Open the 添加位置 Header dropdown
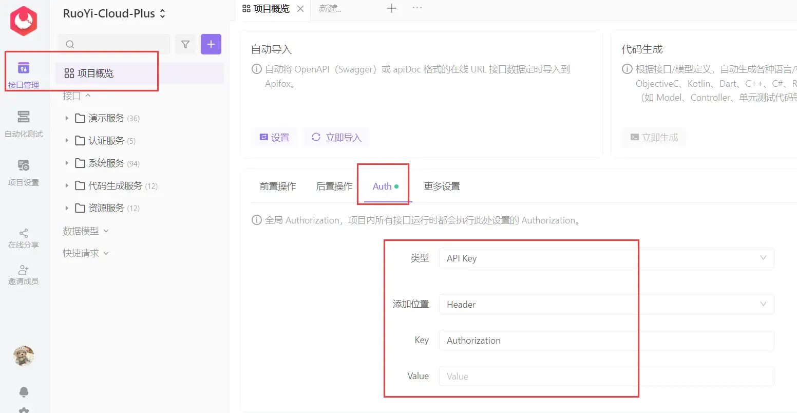Viewport: 797px width, 413px height. pos(606,305)
